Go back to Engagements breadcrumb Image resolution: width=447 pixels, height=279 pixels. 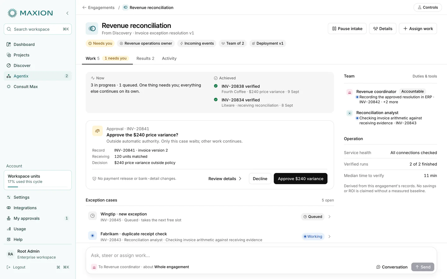(98, 7)
